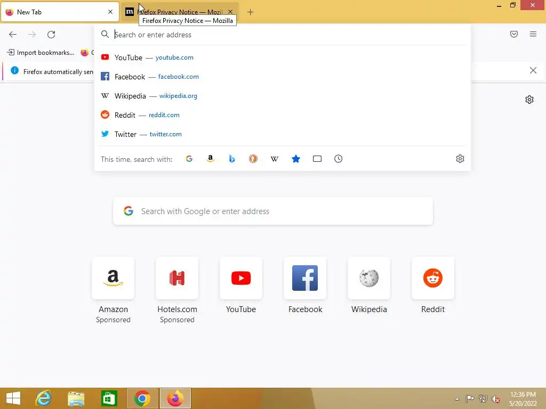Open a new tab with plus button
The width and height of the screenshot is (546, 409).
pyautogui.click(x=251, y=12)
